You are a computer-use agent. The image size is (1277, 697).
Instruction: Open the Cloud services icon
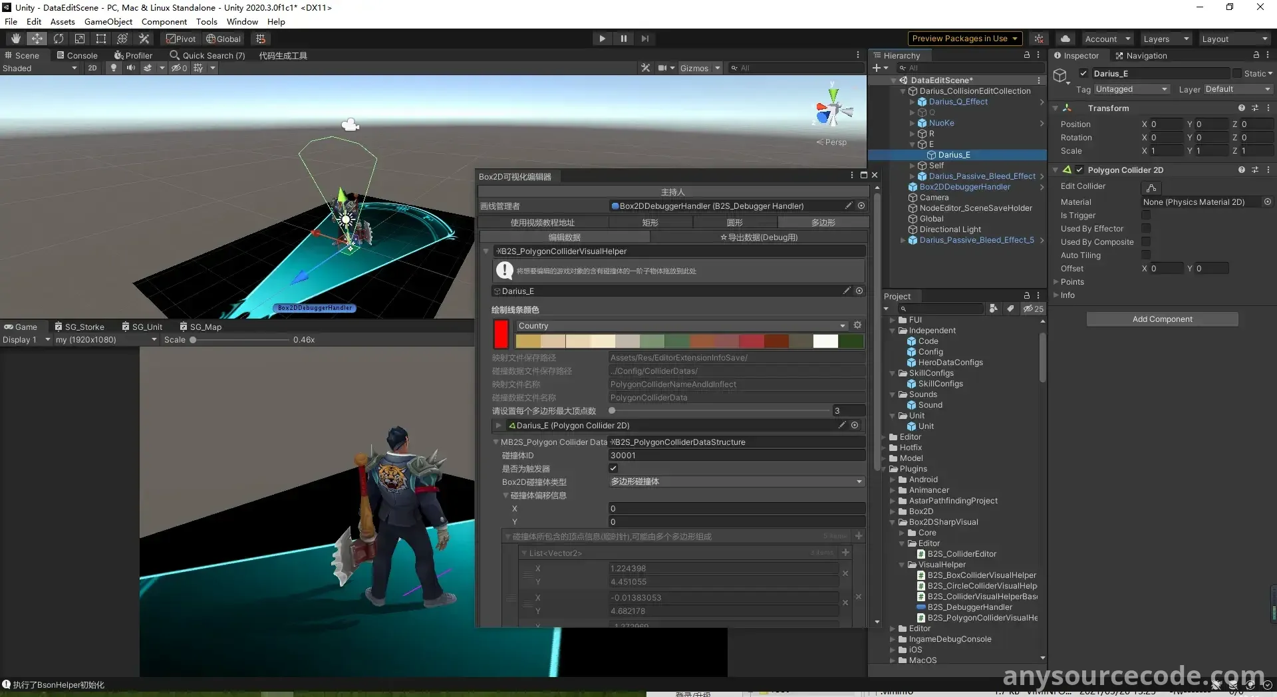pyautogui.click(x=1065, y=39)
